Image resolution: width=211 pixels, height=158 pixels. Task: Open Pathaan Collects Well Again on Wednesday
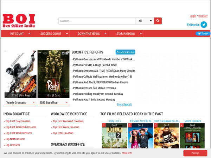point(102,77)
